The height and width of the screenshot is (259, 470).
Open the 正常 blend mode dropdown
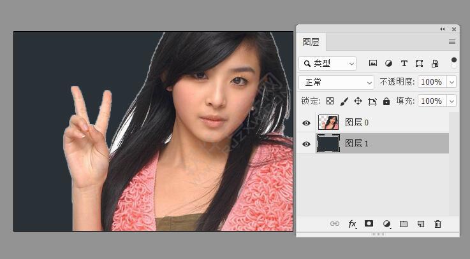pos(336,82)
